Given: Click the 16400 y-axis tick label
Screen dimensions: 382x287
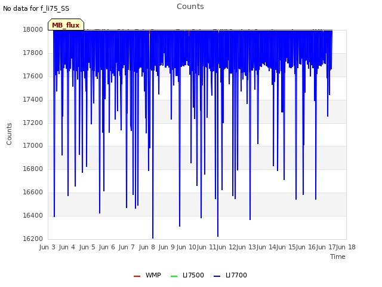Looking at the screenshot, I should (x=33, y=215).
